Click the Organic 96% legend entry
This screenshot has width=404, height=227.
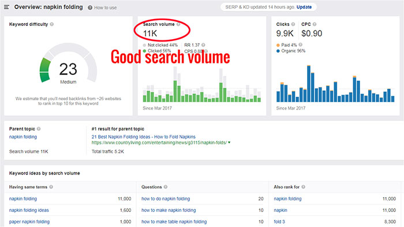click(x=291, y=51)
